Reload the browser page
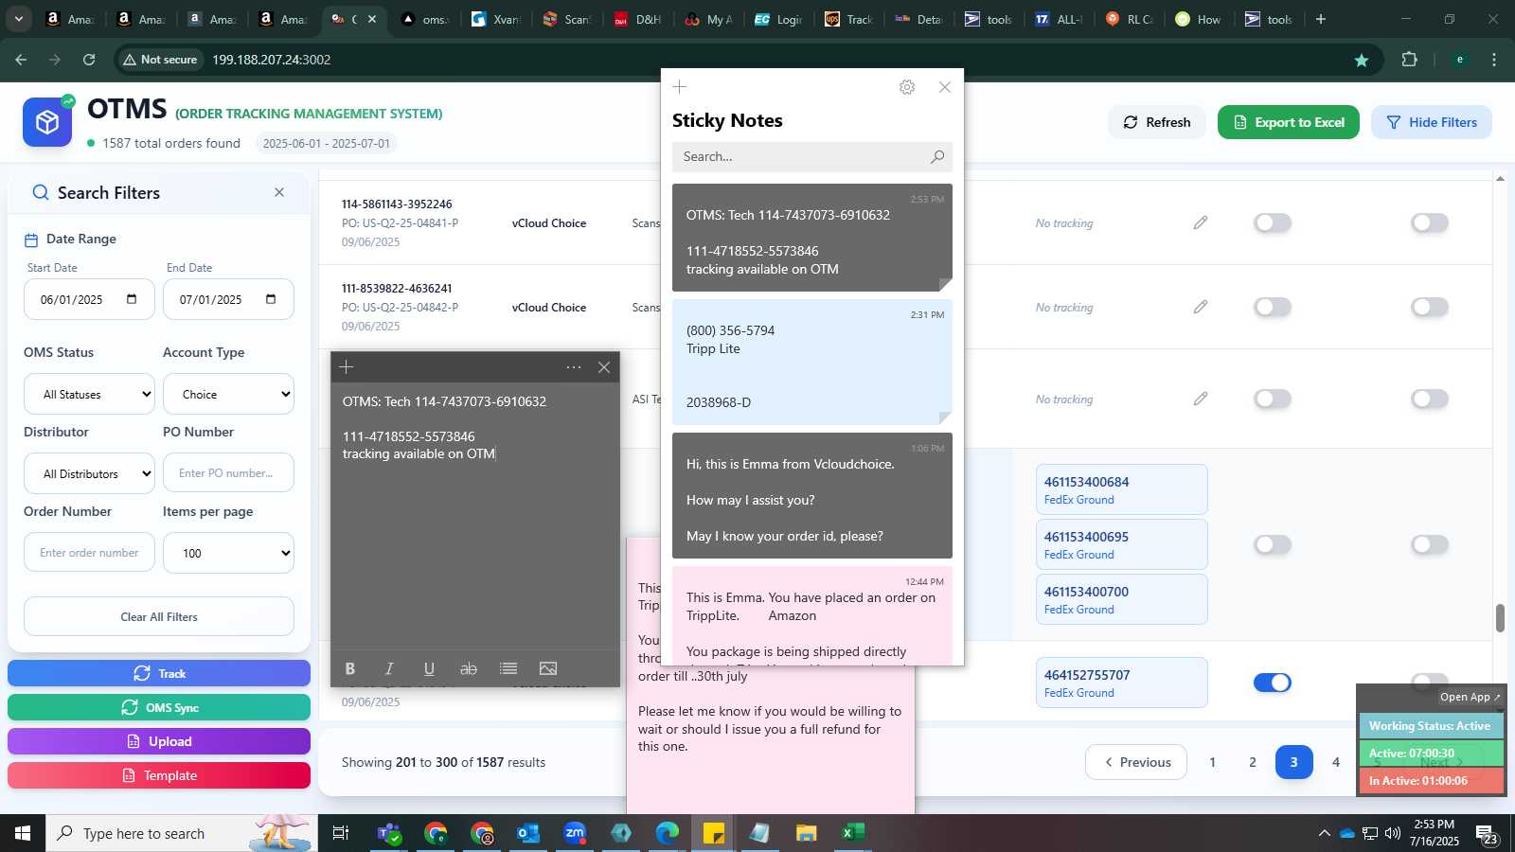This screenshot has height=852, width=1515. pos(89,60)
